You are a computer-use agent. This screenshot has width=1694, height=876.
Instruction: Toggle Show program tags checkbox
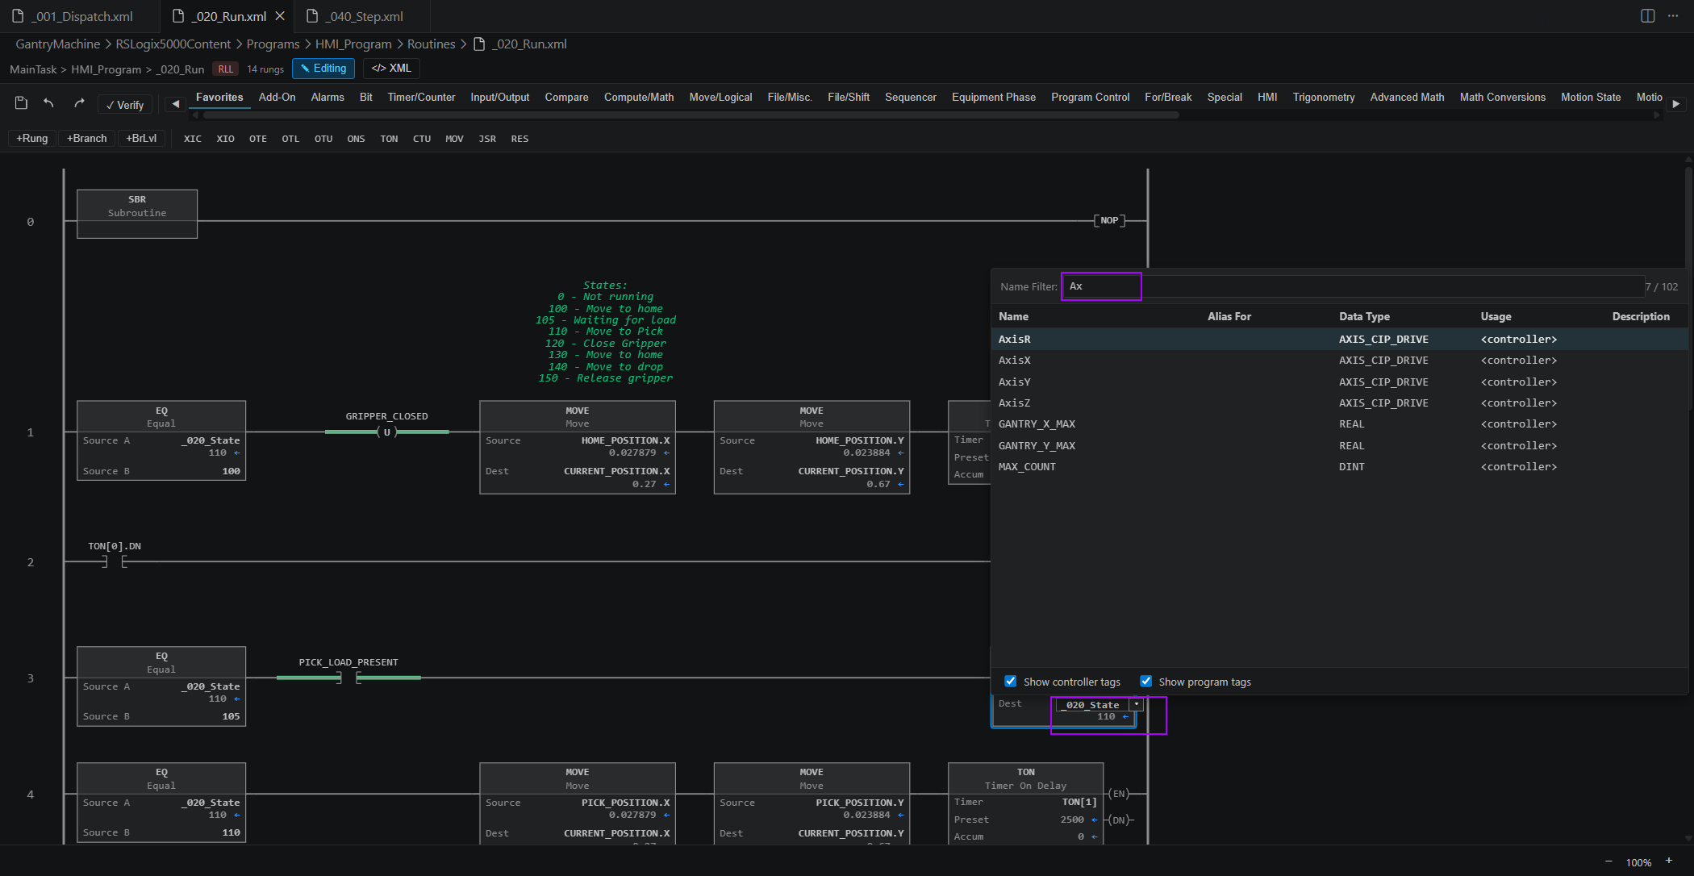(x=1145, y=682)
